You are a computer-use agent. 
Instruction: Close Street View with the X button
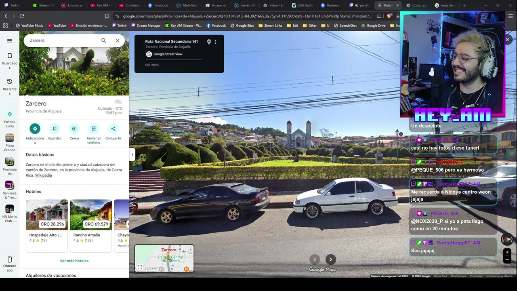coord(507,40)
